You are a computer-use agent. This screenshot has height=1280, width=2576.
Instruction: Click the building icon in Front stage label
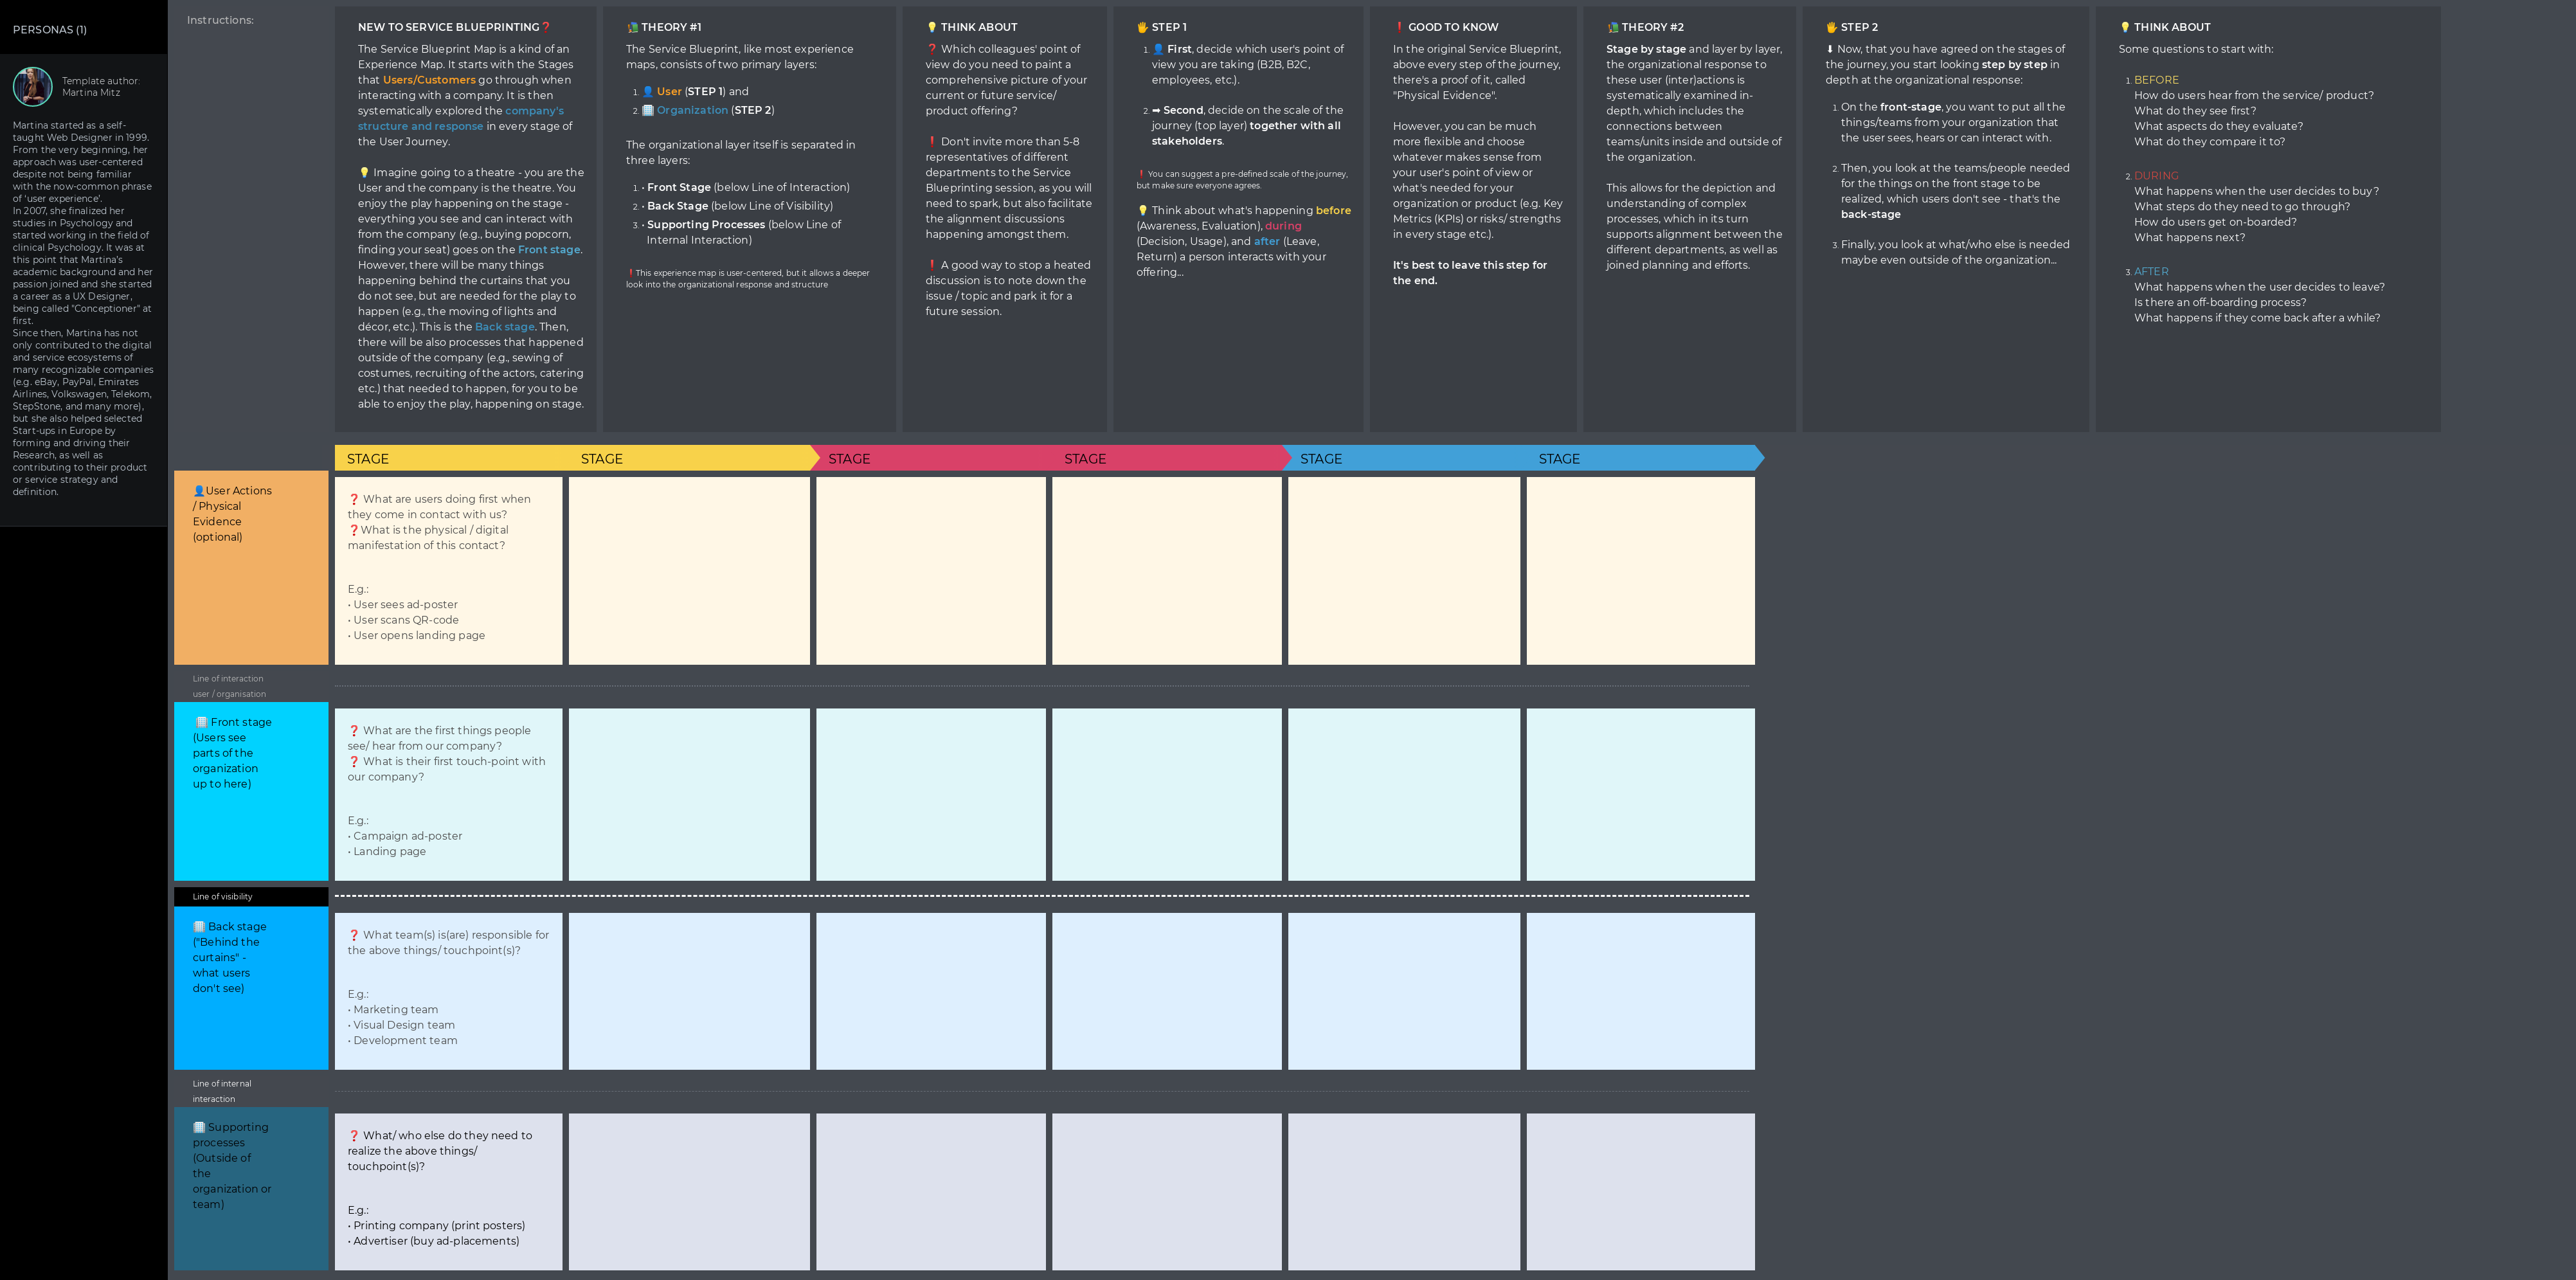click(x=201, y=722)
